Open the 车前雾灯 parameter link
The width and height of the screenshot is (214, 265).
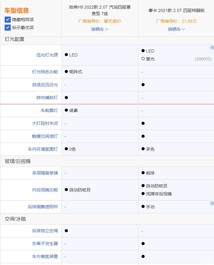(49, 110)
